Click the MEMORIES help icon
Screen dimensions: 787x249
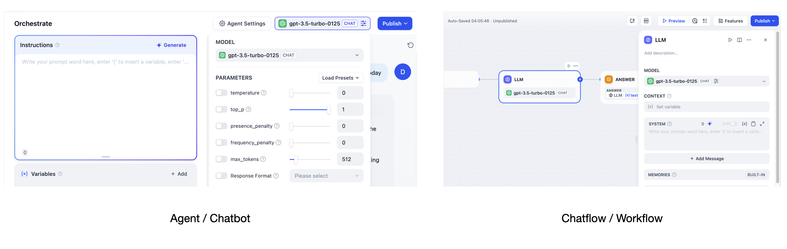(674, 175)
